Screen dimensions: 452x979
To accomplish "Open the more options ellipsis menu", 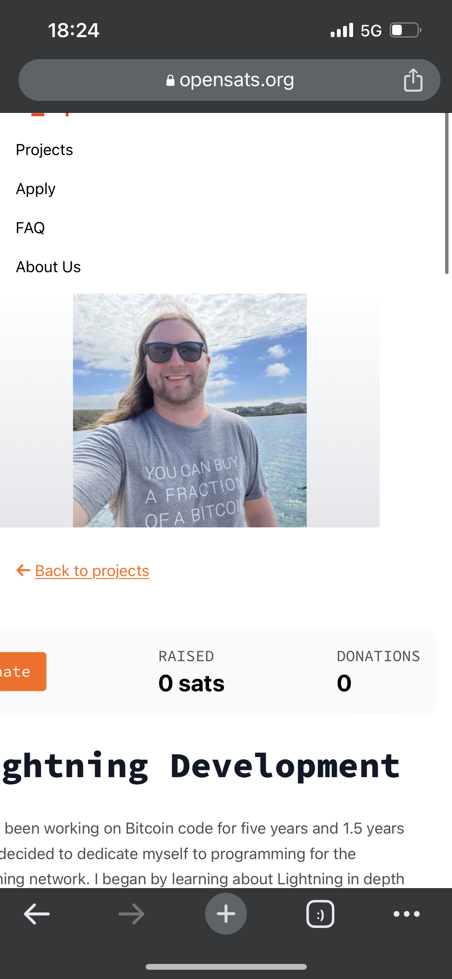I will tap(406, 913).
